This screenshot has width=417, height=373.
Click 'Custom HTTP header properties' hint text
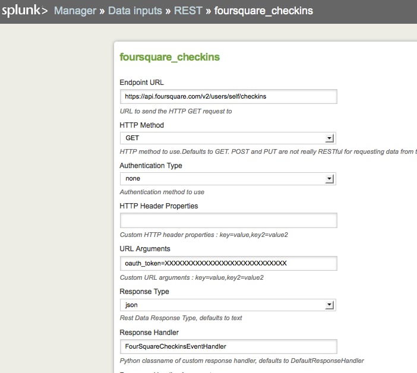pos(204,235)
